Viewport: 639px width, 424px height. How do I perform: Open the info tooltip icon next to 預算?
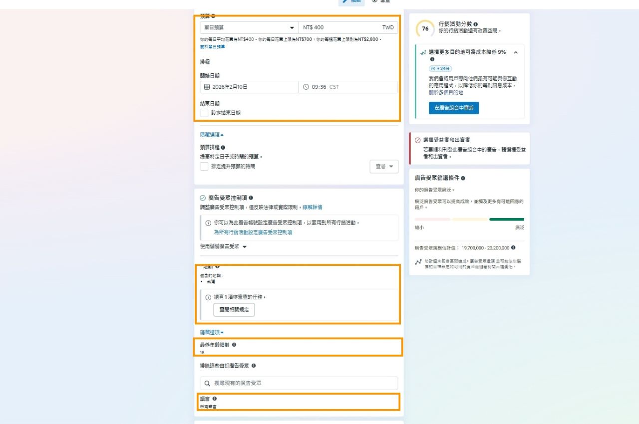213,16
